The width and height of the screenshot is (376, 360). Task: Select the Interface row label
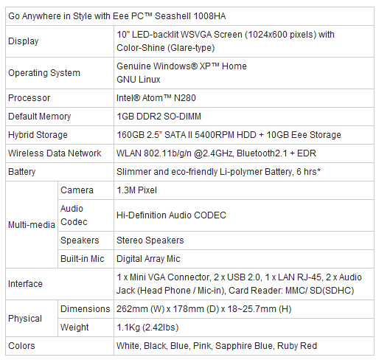coord(25,284)
